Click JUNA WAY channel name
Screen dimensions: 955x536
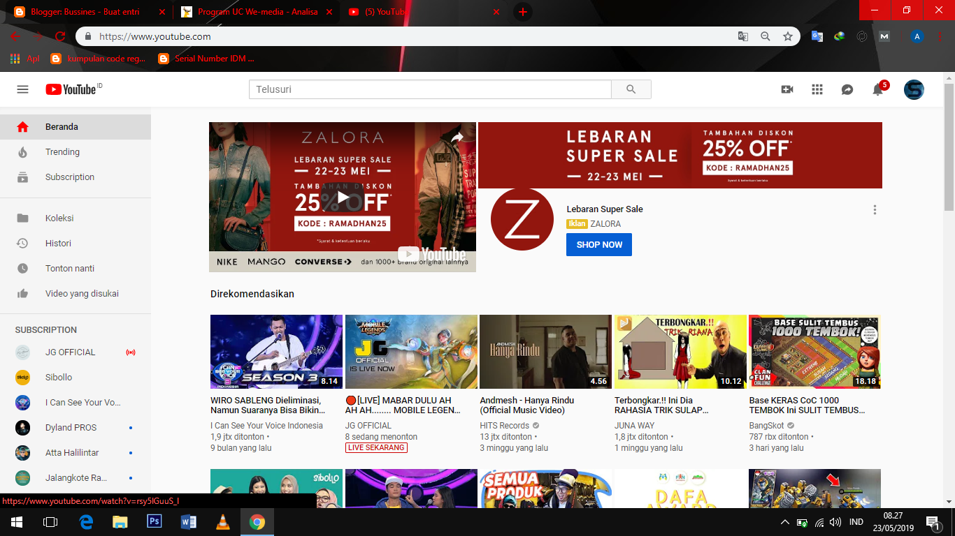[x=634, y=426]
